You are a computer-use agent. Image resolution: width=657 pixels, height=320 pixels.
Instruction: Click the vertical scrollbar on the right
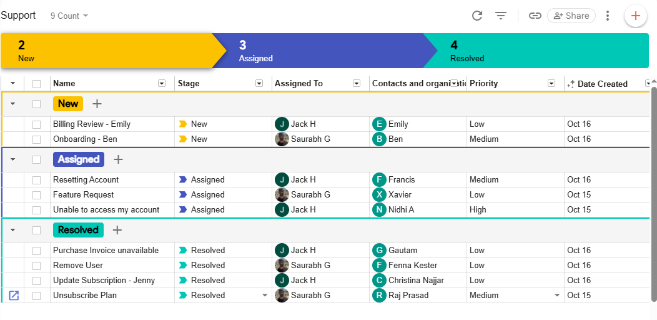(653, 187)
